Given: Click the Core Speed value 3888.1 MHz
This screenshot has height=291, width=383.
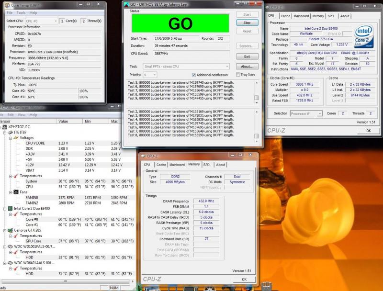Looking at the screenshot, I should click(304, 84).
